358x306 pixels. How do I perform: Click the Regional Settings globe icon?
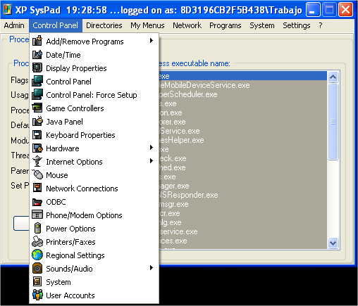pyautogui.click(x=37, y=255)
